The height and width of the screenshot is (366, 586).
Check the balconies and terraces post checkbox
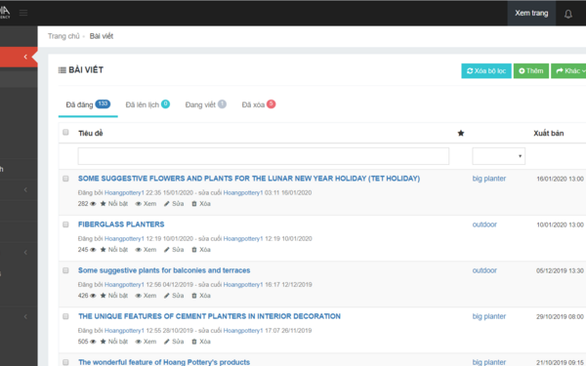[65, 270]
